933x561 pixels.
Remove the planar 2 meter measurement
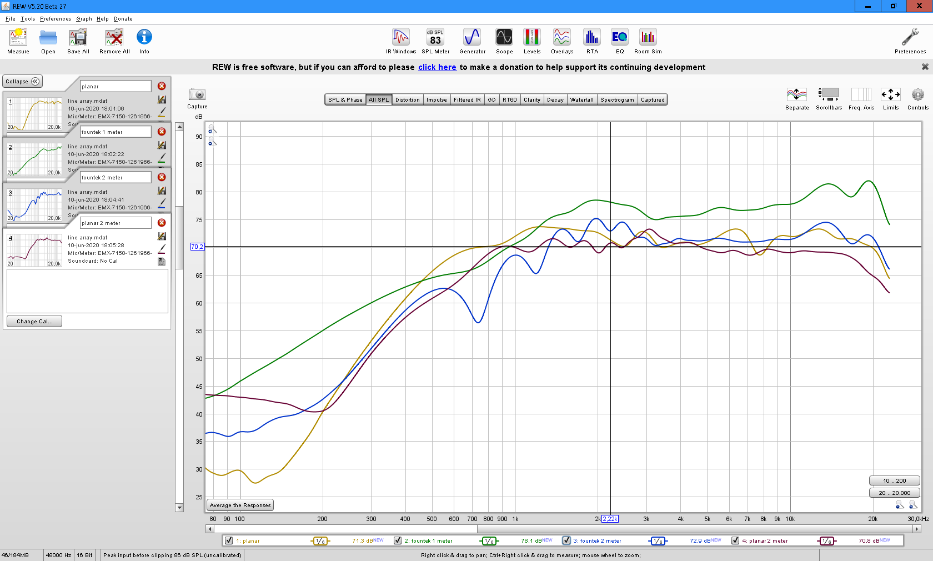[162, 223]
